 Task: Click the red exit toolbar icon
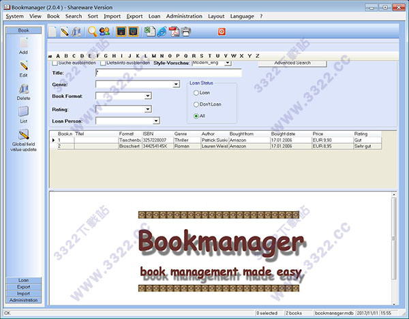222,32
